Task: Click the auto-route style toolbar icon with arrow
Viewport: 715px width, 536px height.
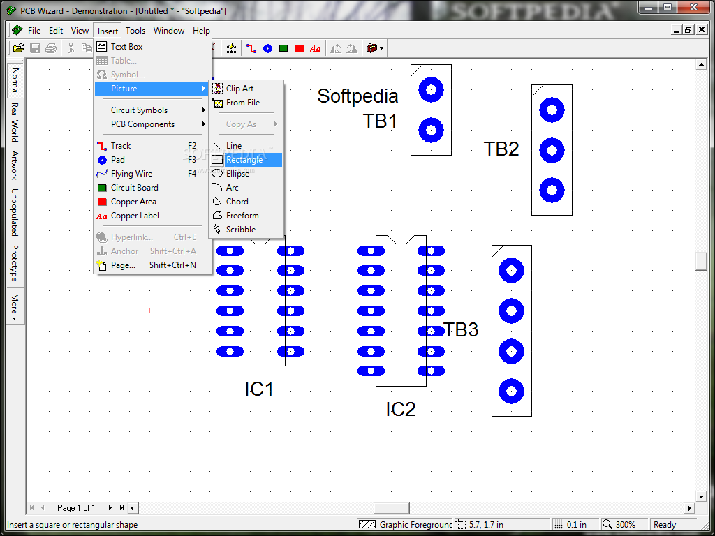Action: click(x=231, y=48)
